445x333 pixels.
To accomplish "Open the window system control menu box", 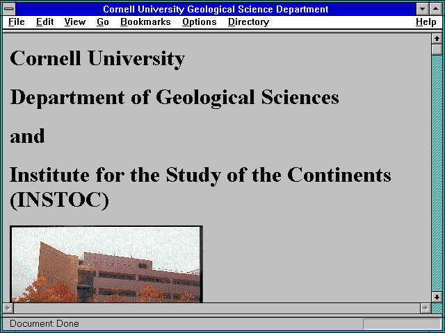I will point(9,9).
